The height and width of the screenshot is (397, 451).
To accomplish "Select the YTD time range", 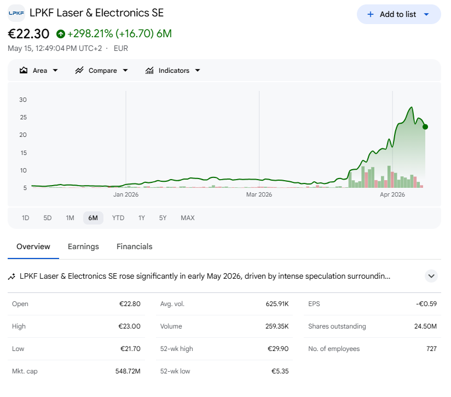I will click(x=118, y=218).
